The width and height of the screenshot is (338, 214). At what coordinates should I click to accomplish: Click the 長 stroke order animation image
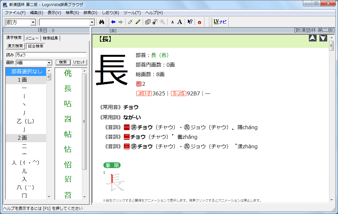point(115,182)
